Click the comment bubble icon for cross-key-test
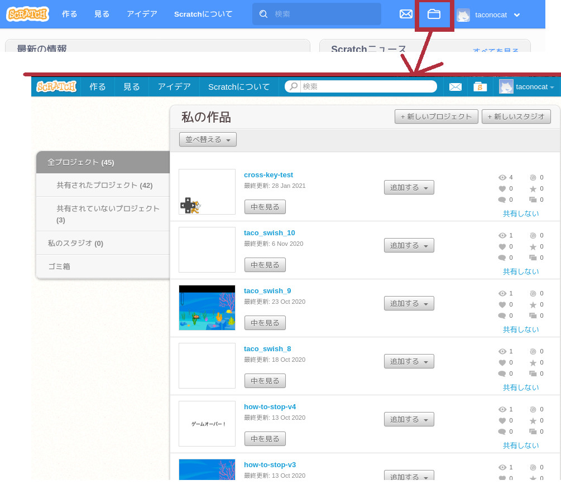Viewport: 561px width, 485px height. [x=502, y=200]
